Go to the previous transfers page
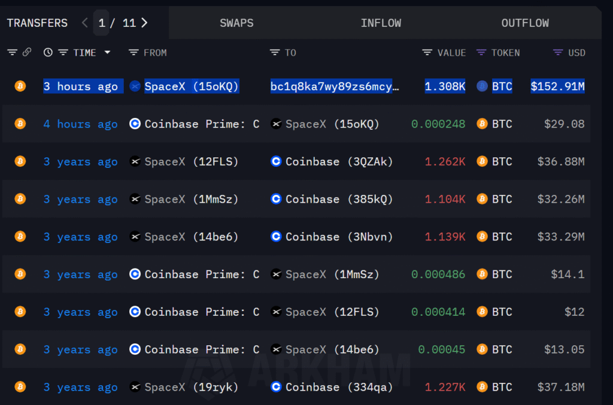 [84, 23]
